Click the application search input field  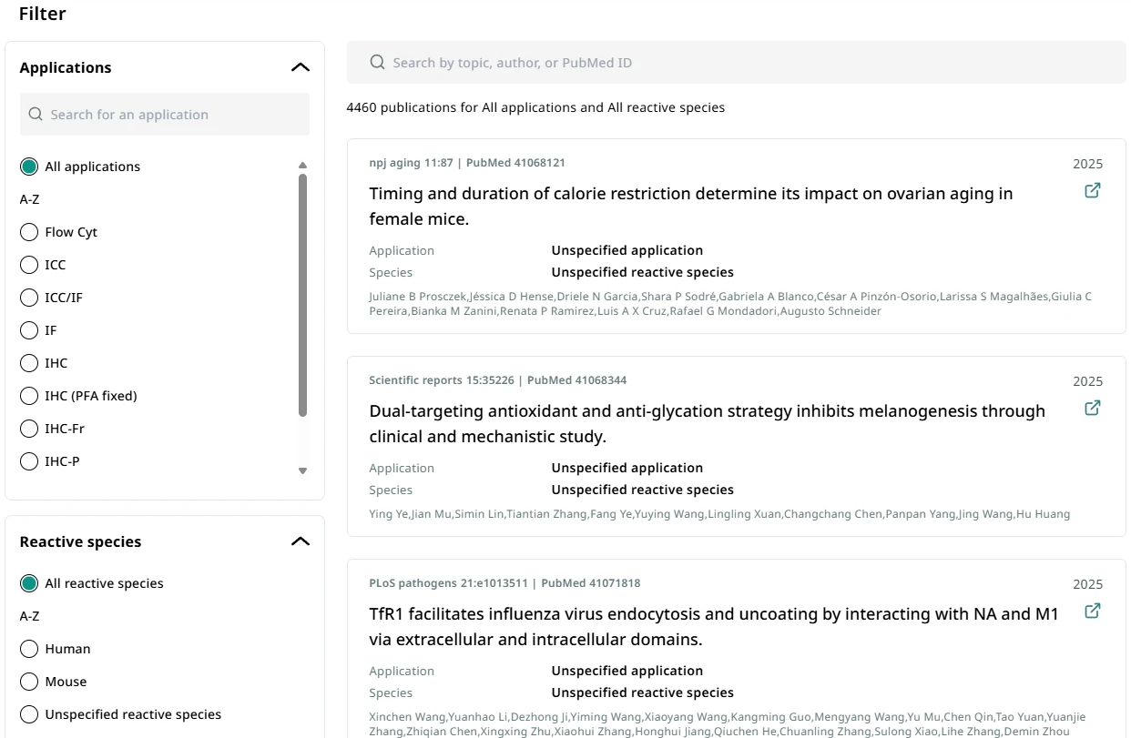click(x=173, y=115)
